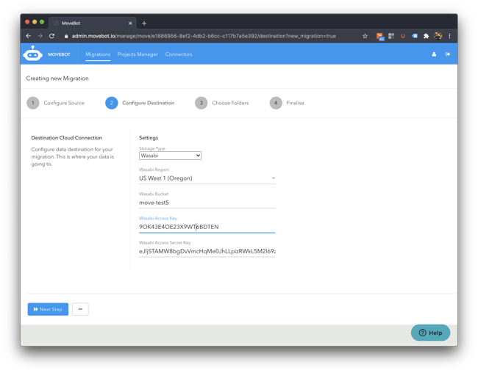Switch to the Projects Manager tab
This screenshot has height=373, width=478.
(x=138, y=54)
